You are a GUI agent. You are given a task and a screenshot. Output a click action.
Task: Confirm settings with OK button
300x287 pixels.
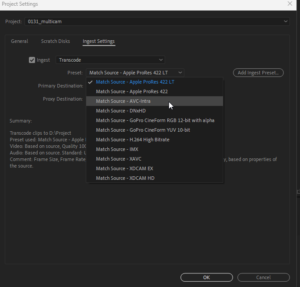207,277
